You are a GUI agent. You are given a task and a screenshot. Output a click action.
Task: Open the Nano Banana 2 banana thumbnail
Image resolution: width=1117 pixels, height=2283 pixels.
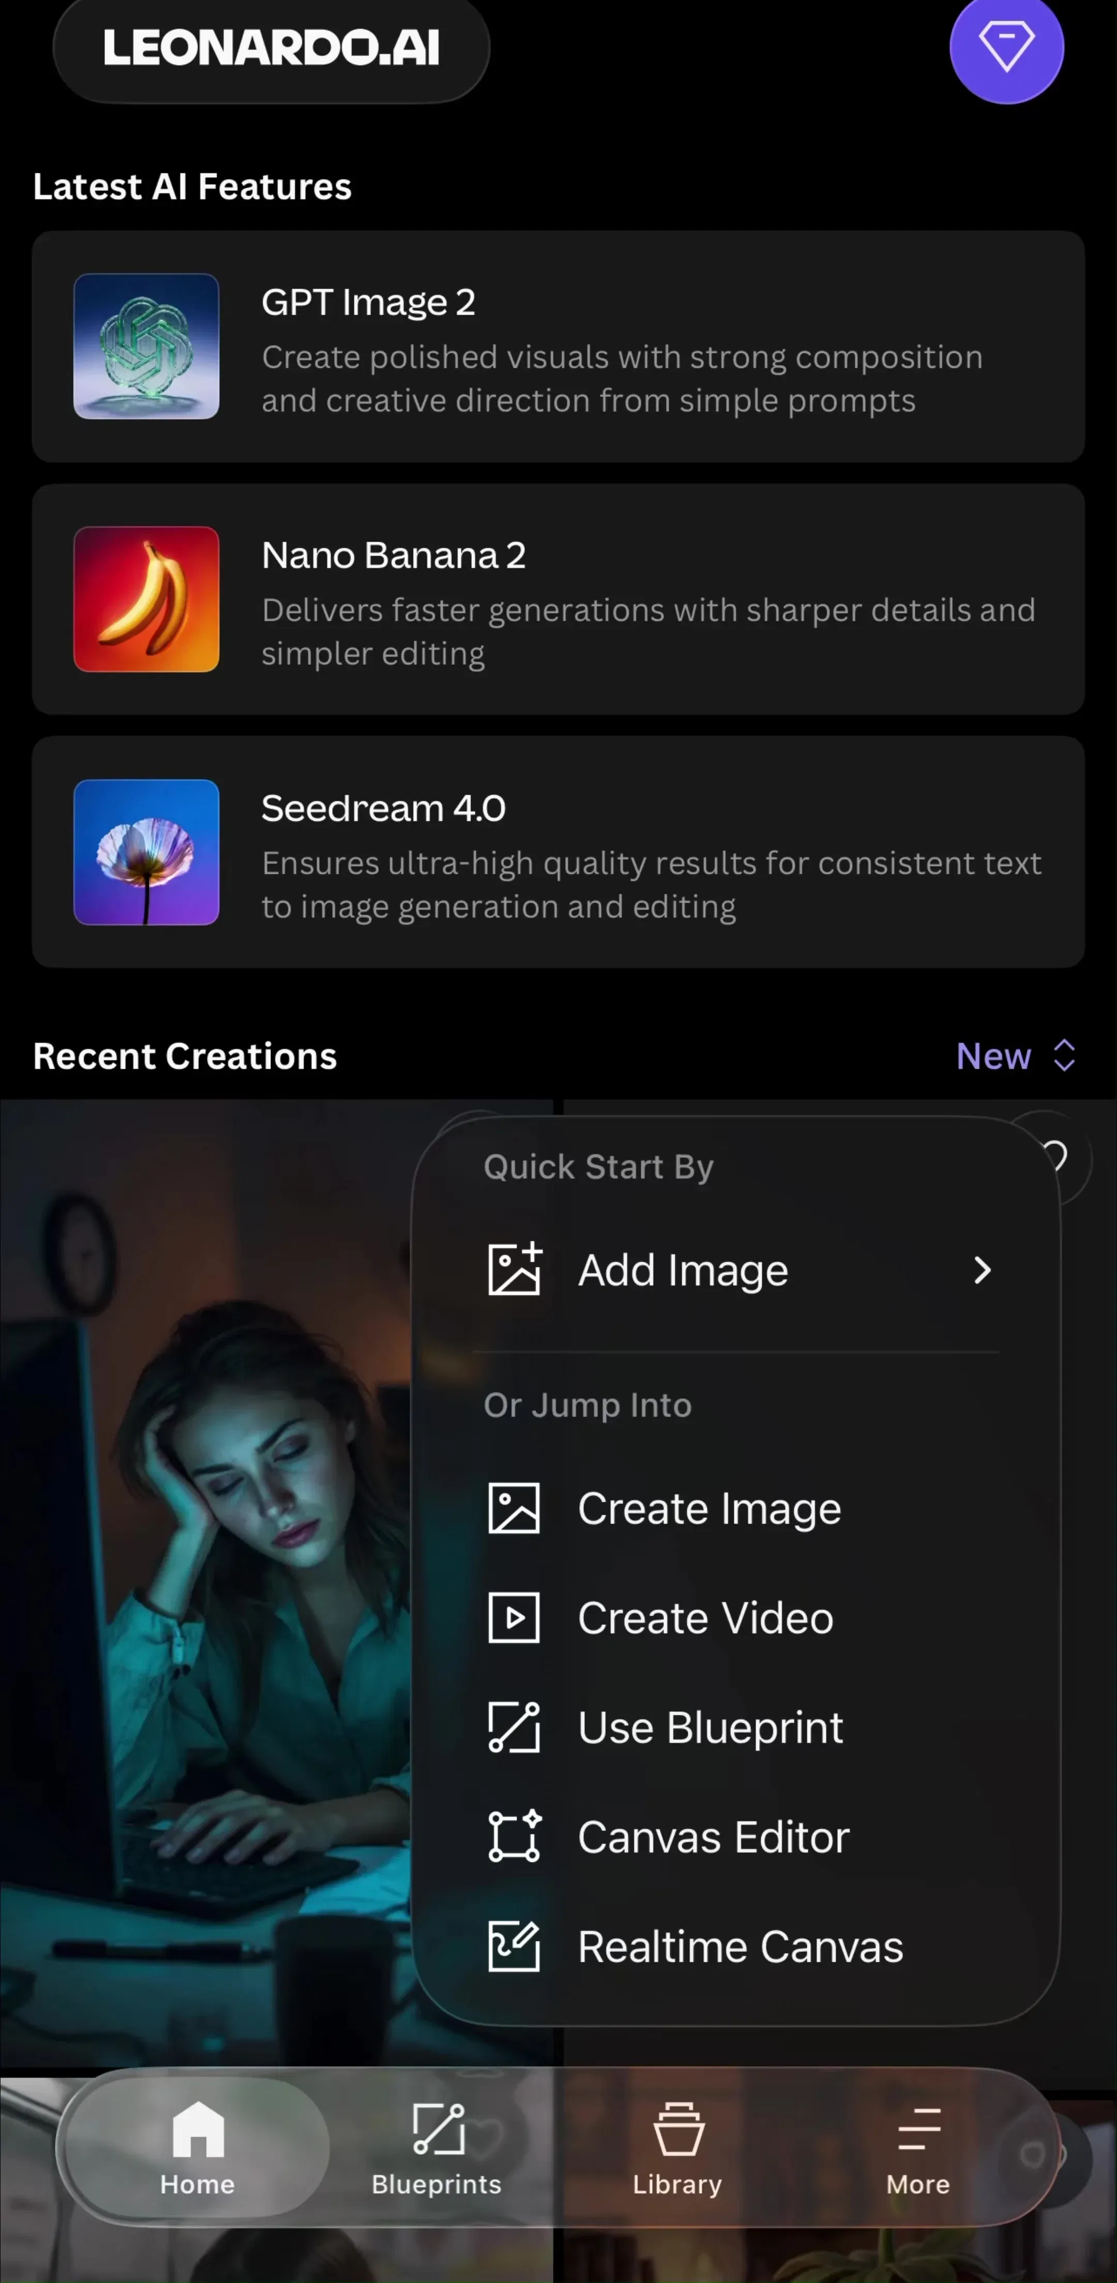146,599
